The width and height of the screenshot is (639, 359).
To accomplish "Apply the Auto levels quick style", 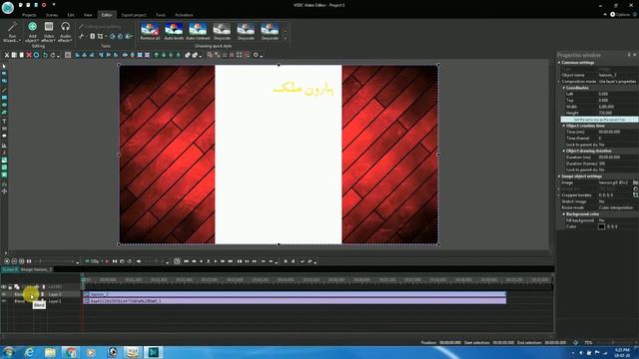I will point(174,31).
